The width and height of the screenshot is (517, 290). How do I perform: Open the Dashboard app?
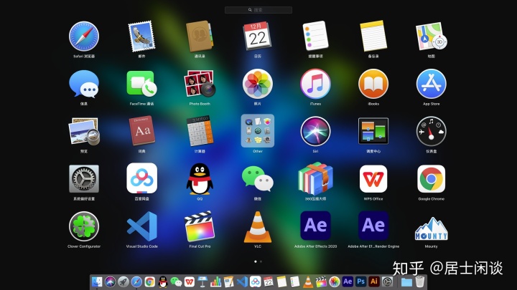pyautogui.click(x=432, y=131)
